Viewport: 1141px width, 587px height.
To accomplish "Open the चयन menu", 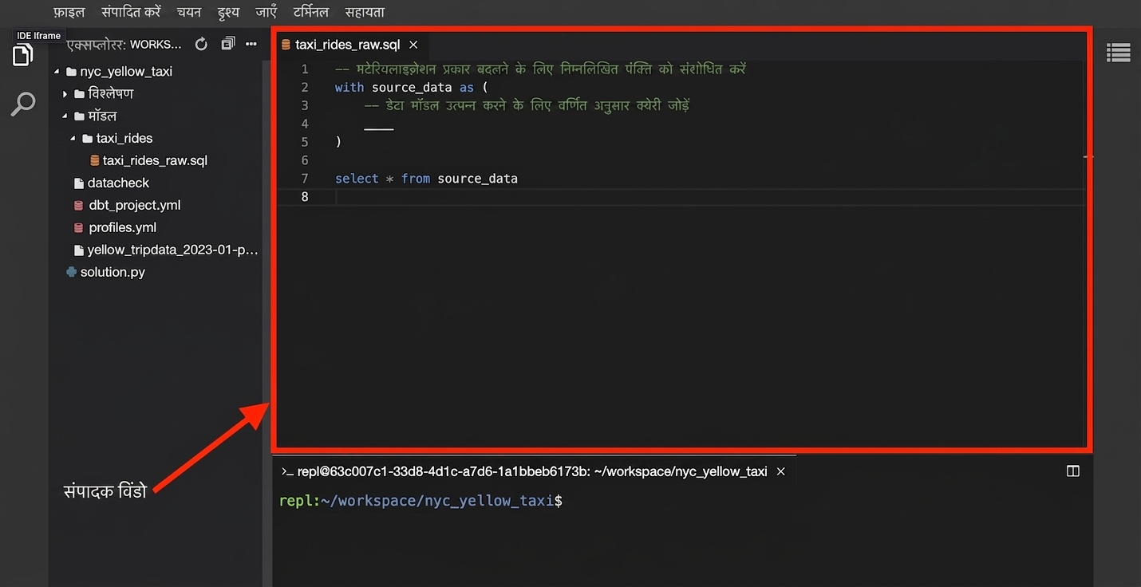I will (x=189, y=12).
